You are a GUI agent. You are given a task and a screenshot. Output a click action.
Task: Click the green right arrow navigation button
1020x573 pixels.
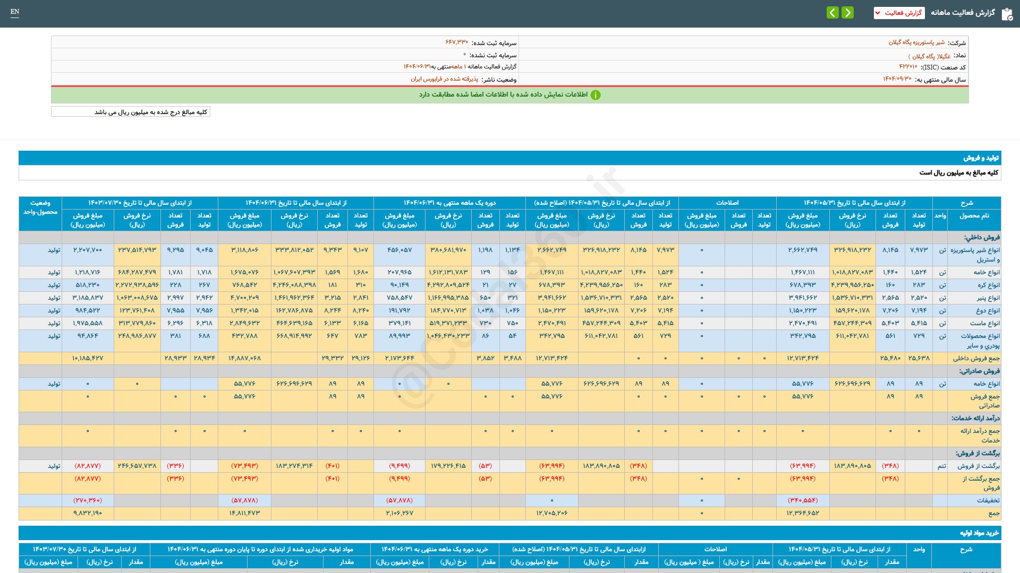[848, 13]
